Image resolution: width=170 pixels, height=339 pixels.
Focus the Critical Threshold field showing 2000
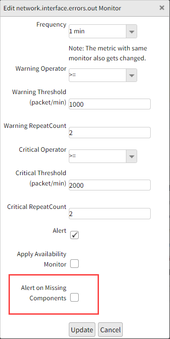coord(110,185)
